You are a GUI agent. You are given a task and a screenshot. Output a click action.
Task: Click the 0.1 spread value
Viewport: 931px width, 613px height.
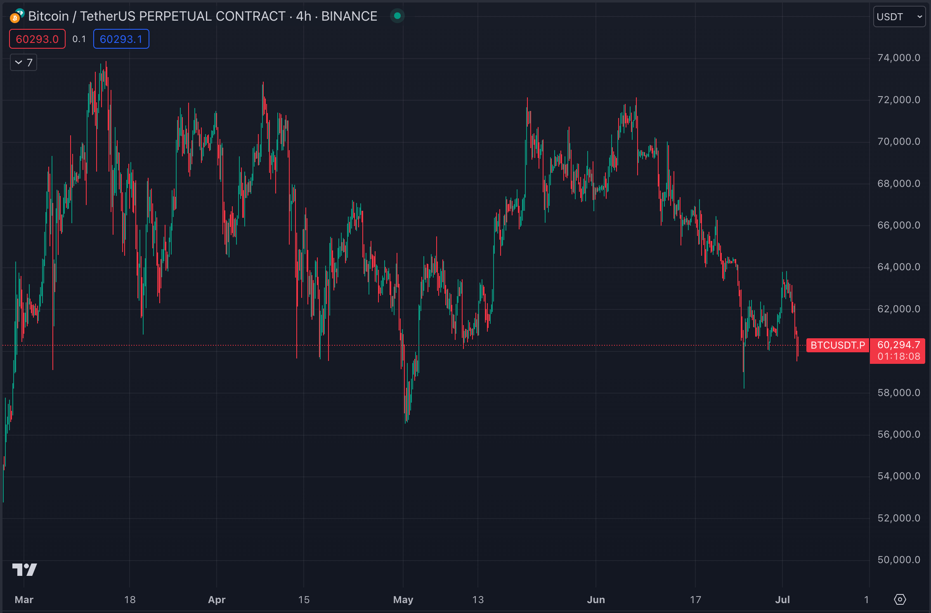click(79, 39)
